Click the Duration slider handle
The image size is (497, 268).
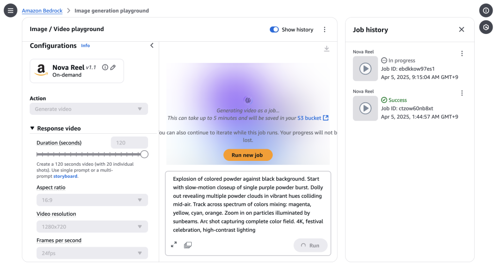point(144,154)
